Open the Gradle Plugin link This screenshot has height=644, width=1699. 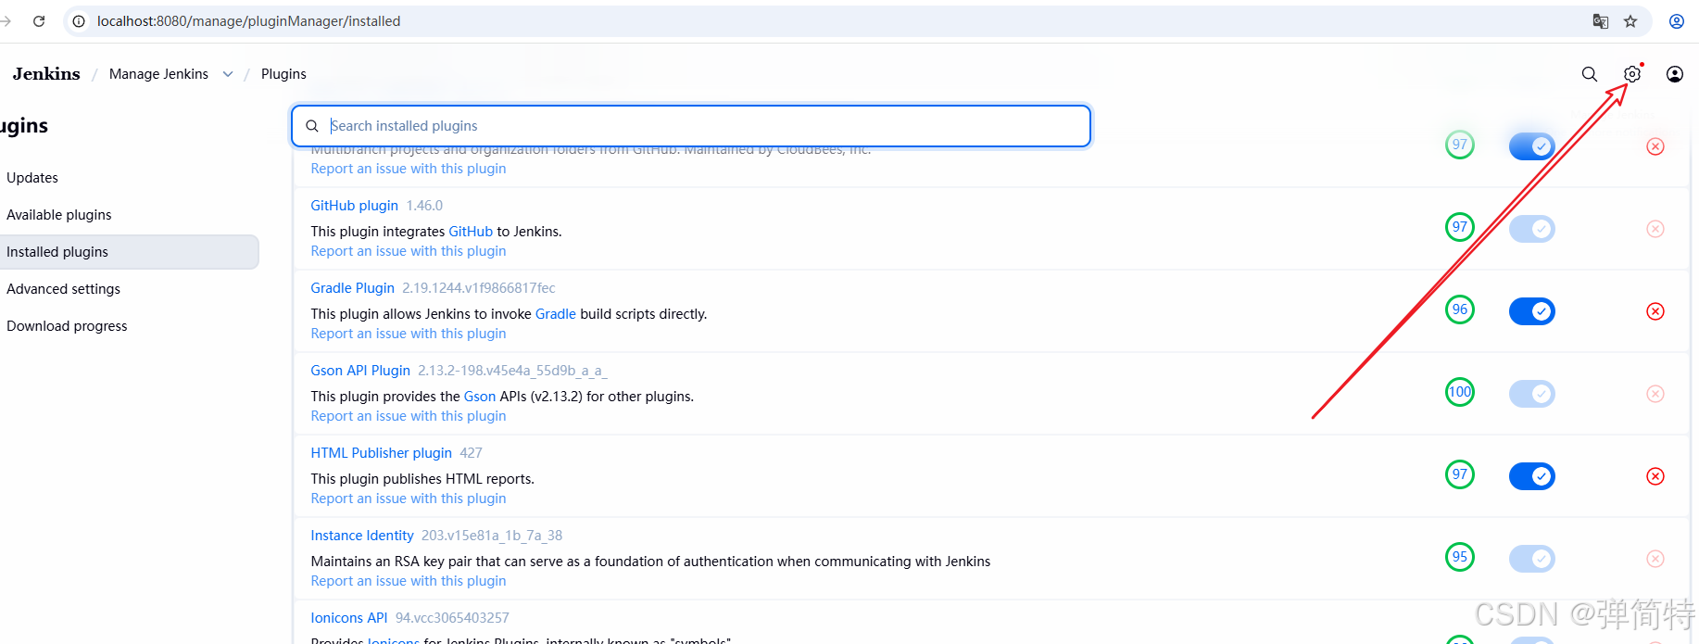[x=352, y=288]
